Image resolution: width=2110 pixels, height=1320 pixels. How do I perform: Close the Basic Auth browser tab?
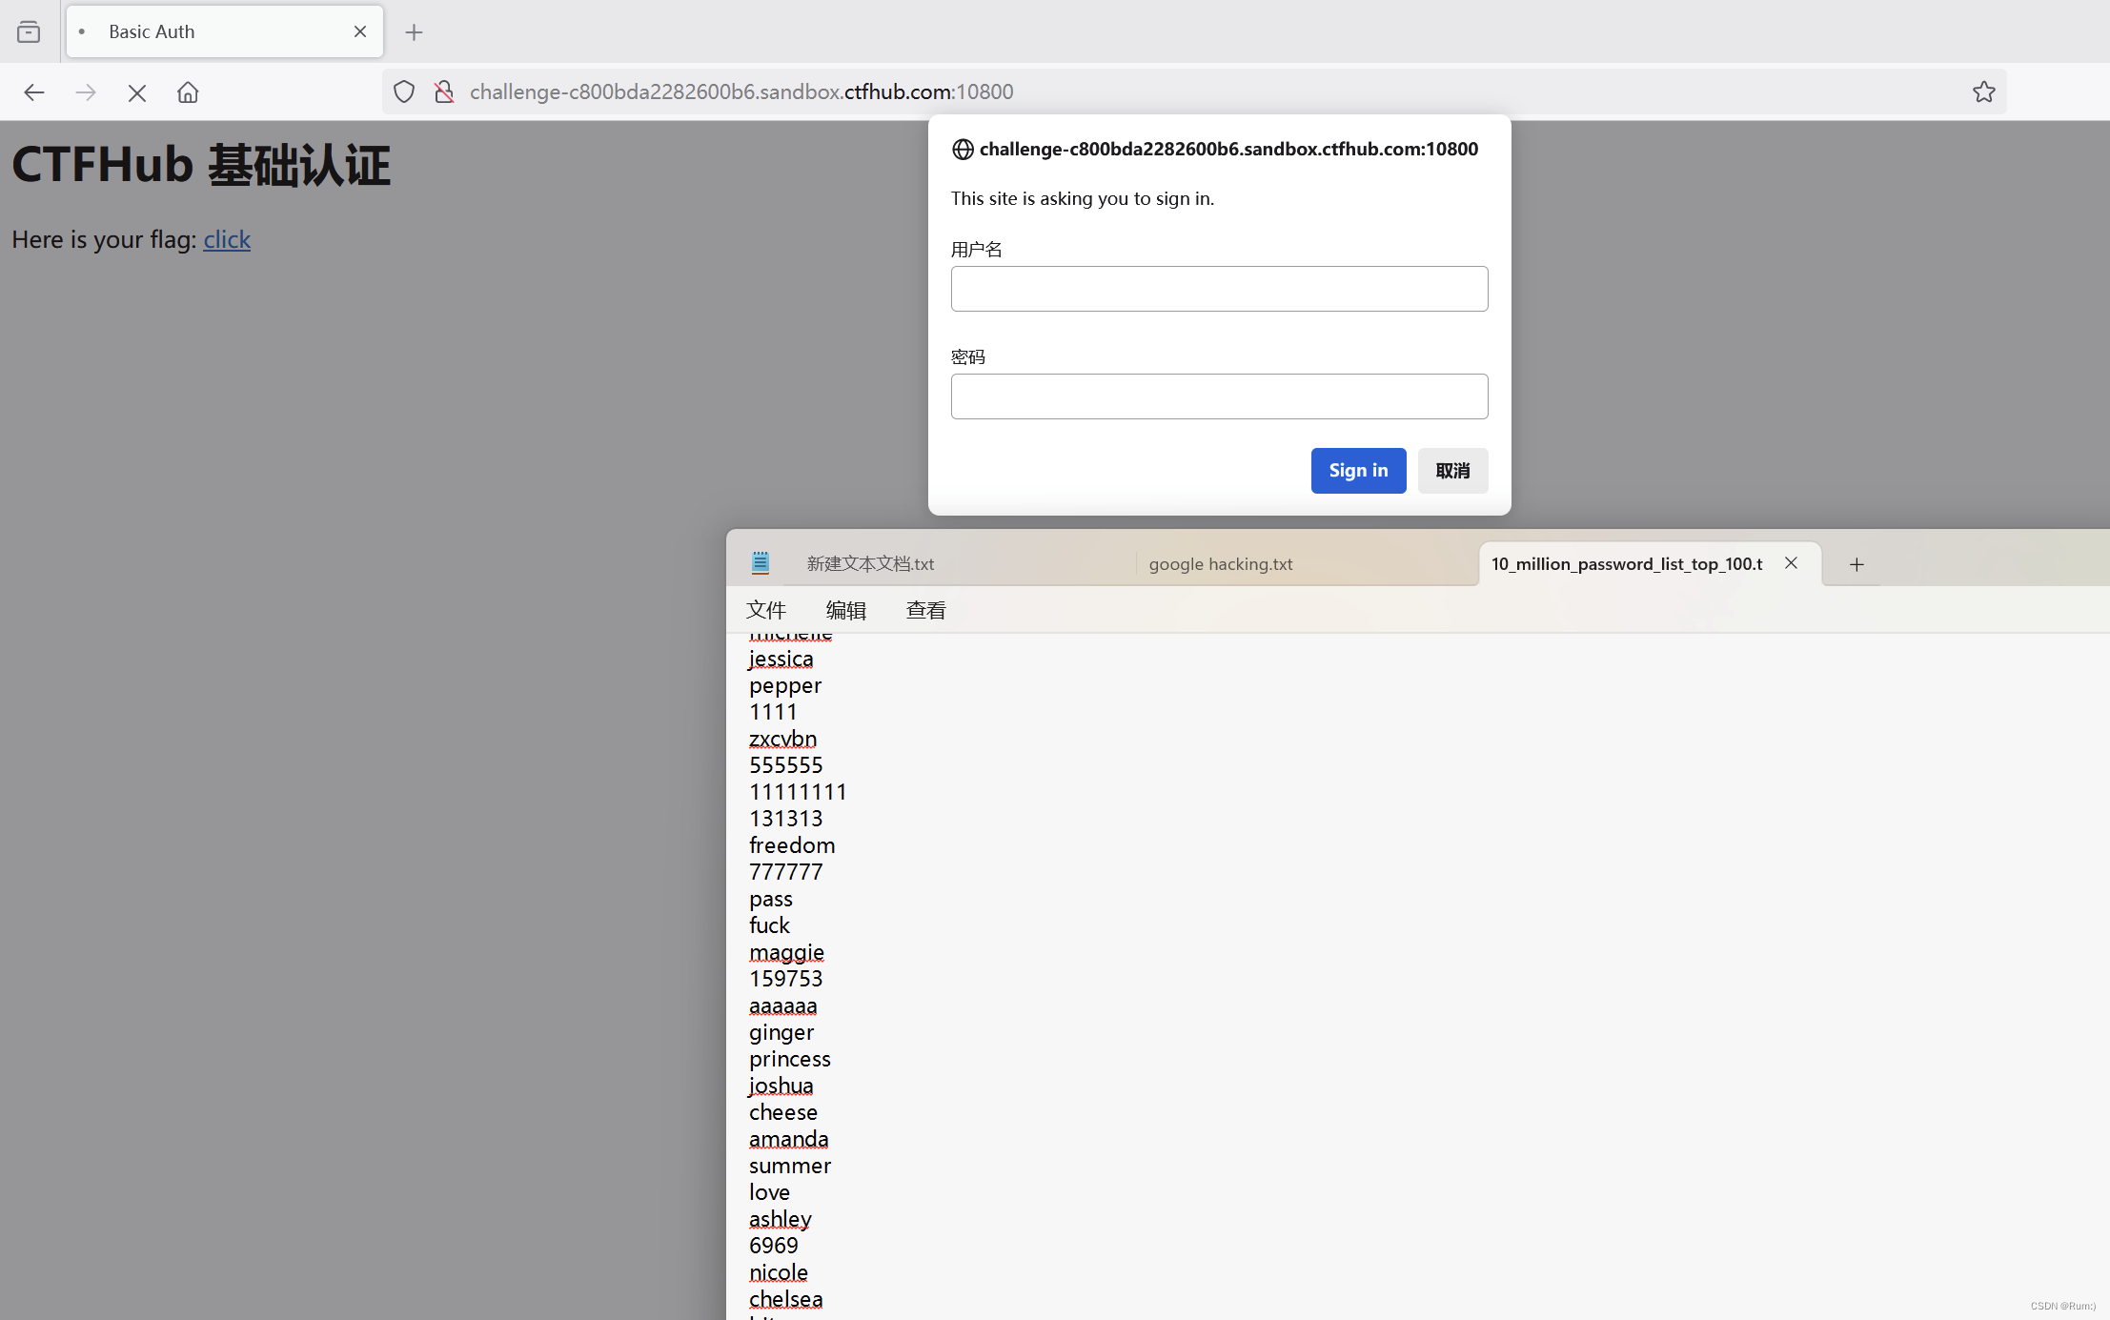point(360,31)
